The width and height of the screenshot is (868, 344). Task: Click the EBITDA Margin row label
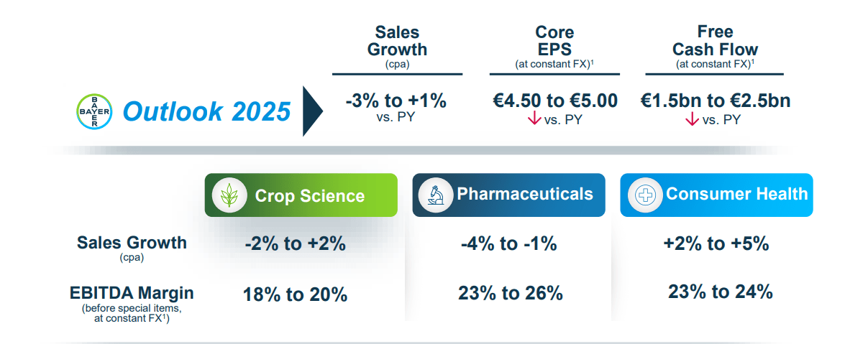(x=132, y=294)
